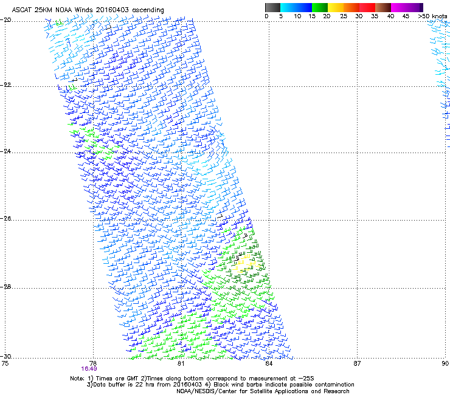Click the yellow 20-25 knots legend segment
This screenshot has height=395, width=450.
336,7
